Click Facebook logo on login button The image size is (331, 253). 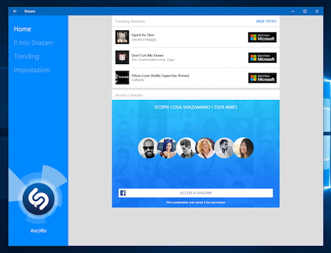click(123, 193)
